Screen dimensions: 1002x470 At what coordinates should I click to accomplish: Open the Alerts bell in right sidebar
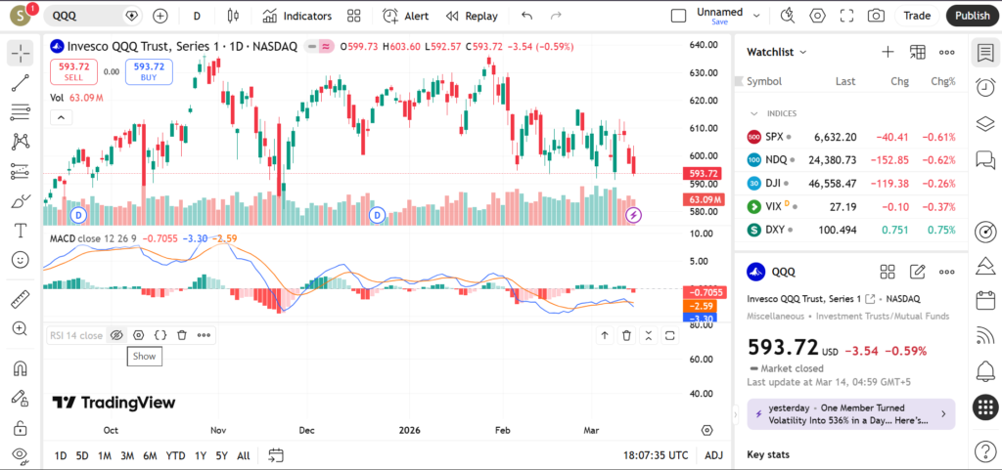pos(985,370)
